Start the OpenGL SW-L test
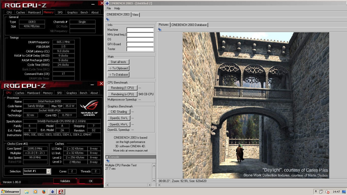This screenshot has height=195, width=347. (x=119, y=118)
